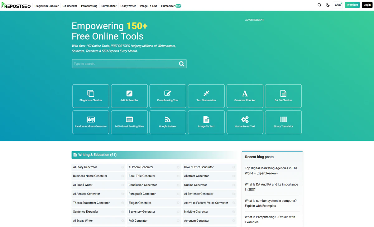Open the Grammar Checker tile

[x=245, y=96]
